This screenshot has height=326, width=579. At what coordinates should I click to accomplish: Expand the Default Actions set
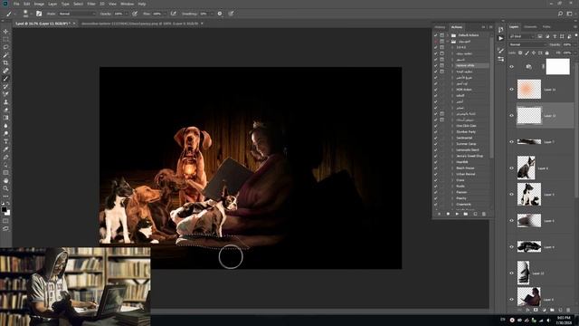[448, 35]
